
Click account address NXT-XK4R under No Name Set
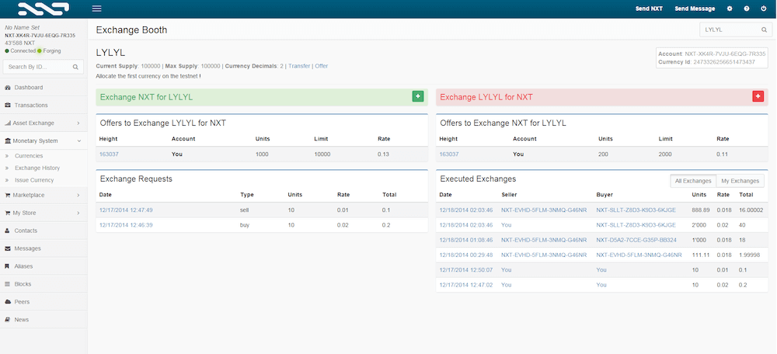tap(40, 36)
